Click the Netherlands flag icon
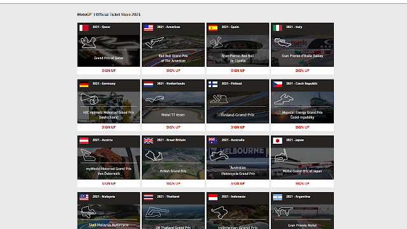This screenshot has width=407, height=229. pos(148,85)
